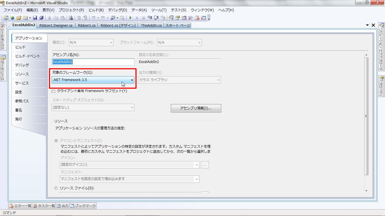
Task: Enable クライアント専用 Framework サブセット checkbox
Action: coord(54,91)
